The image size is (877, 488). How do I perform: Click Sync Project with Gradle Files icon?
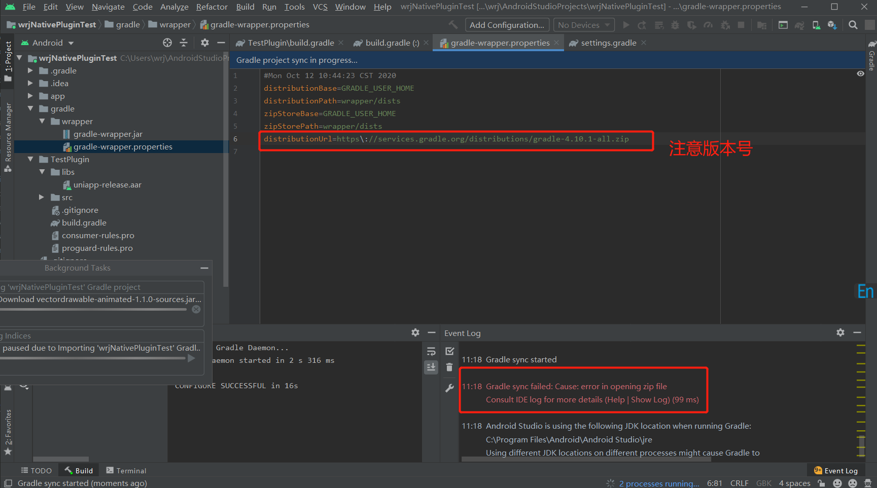pyautogui.click(x=799, y=25)
